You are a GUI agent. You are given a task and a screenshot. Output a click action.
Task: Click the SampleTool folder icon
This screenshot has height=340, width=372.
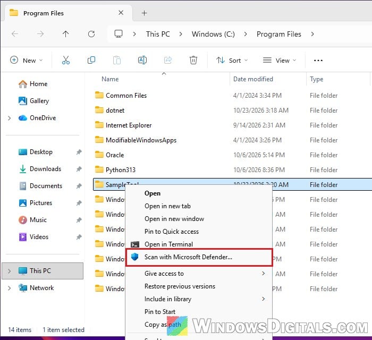99,184
